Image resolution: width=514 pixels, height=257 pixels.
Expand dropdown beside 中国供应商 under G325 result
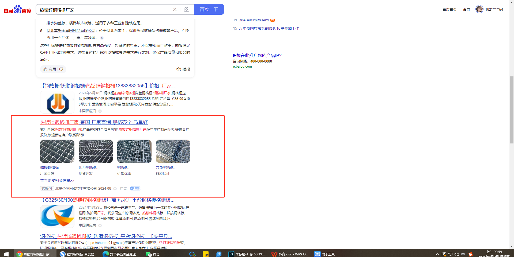[x=100, y=225]
